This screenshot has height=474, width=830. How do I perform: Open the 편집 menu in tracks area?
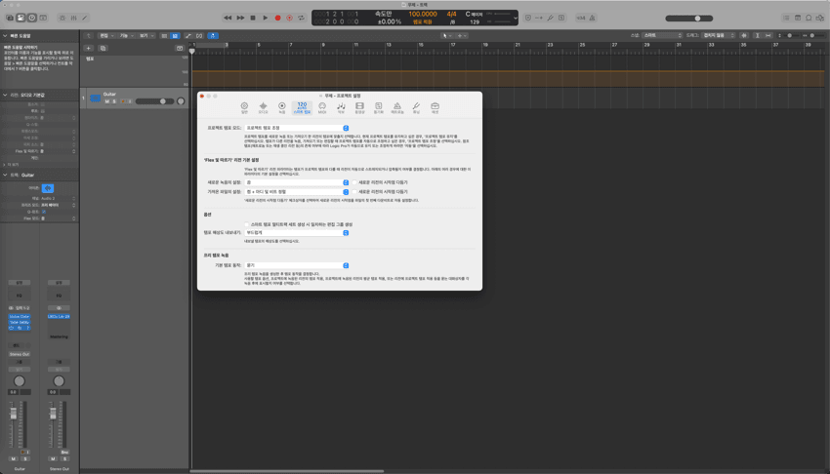(x=105, y=36)
